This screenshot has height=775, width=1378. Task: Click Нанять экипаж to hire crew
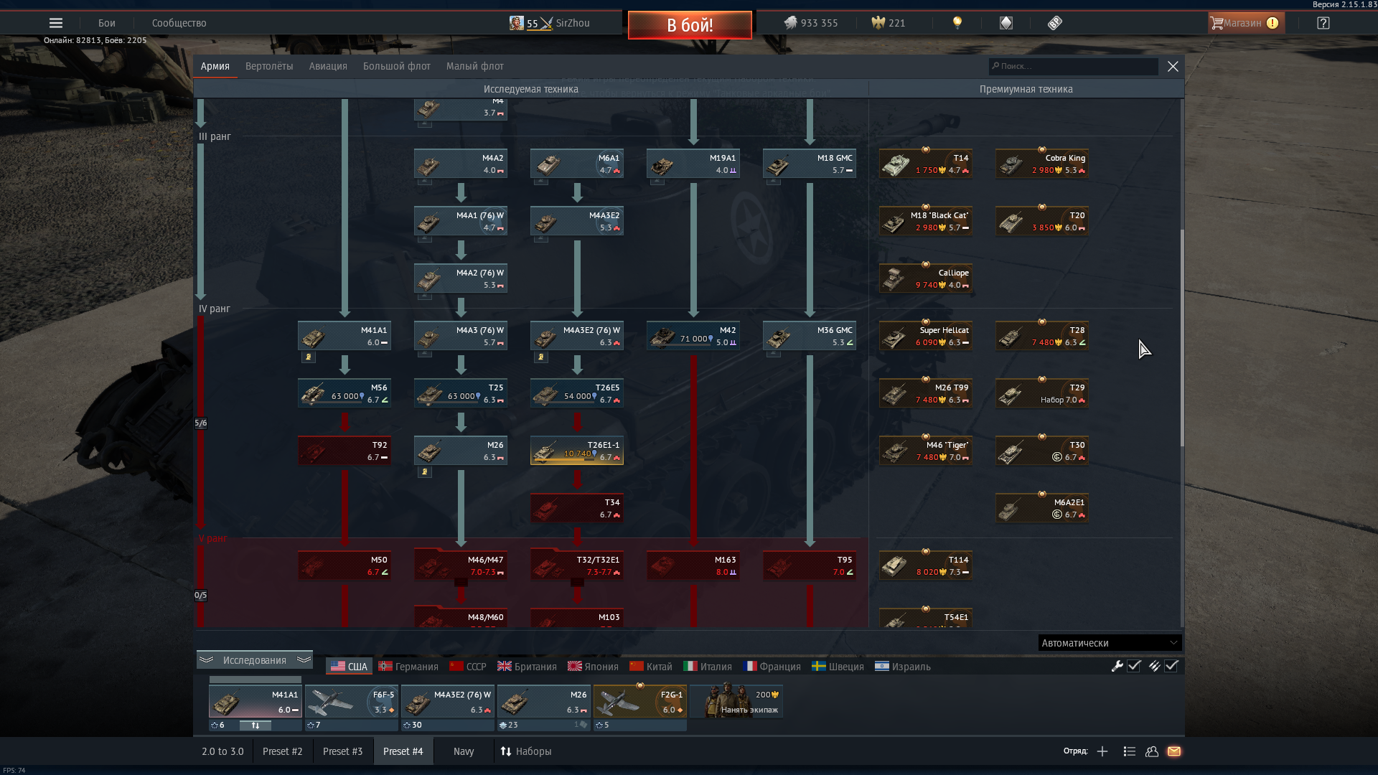pyautogui.click(x=736, y=702)
